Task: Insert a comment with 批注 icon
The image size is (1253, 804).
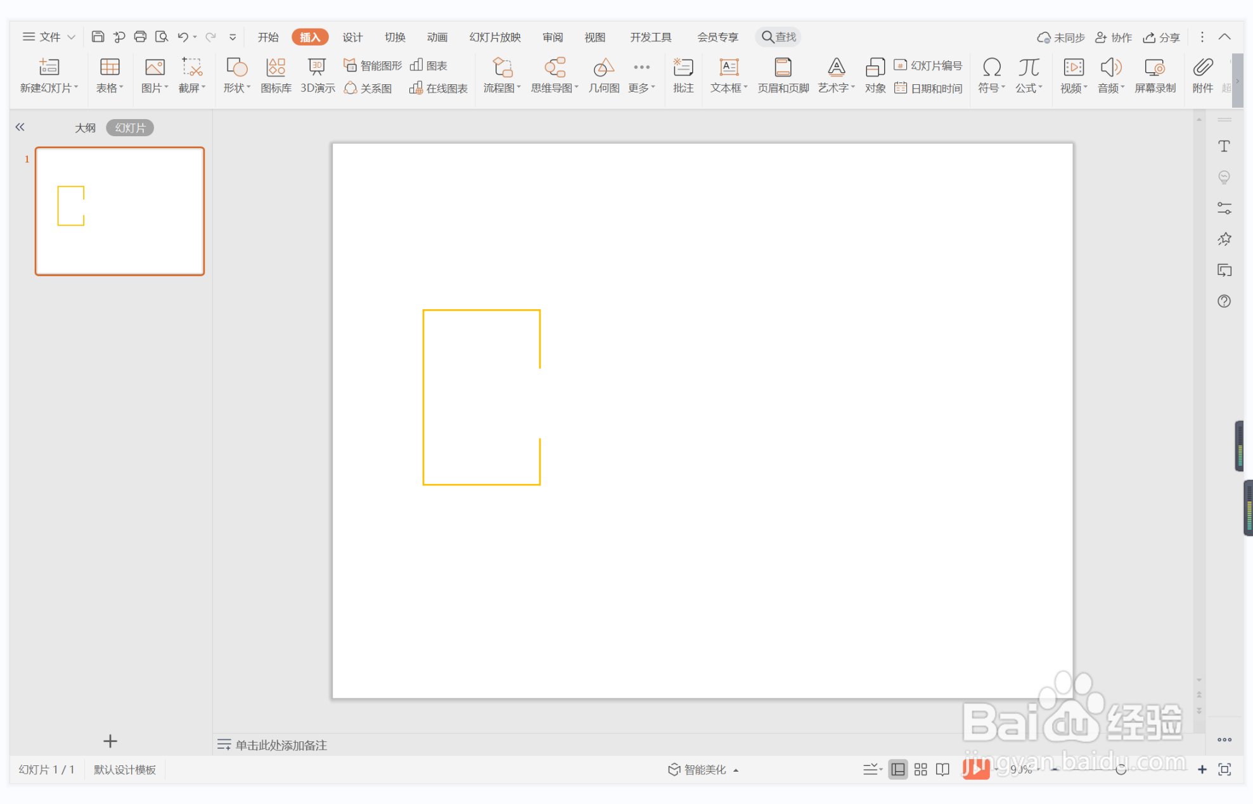Action: (683, 68)
